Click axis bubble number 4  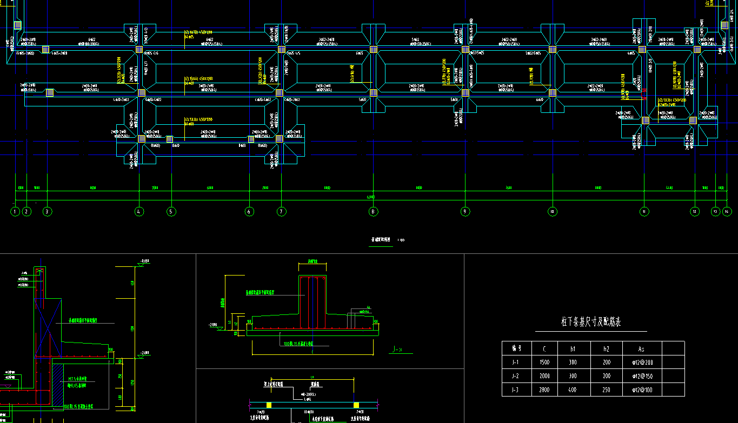[139, 211]
